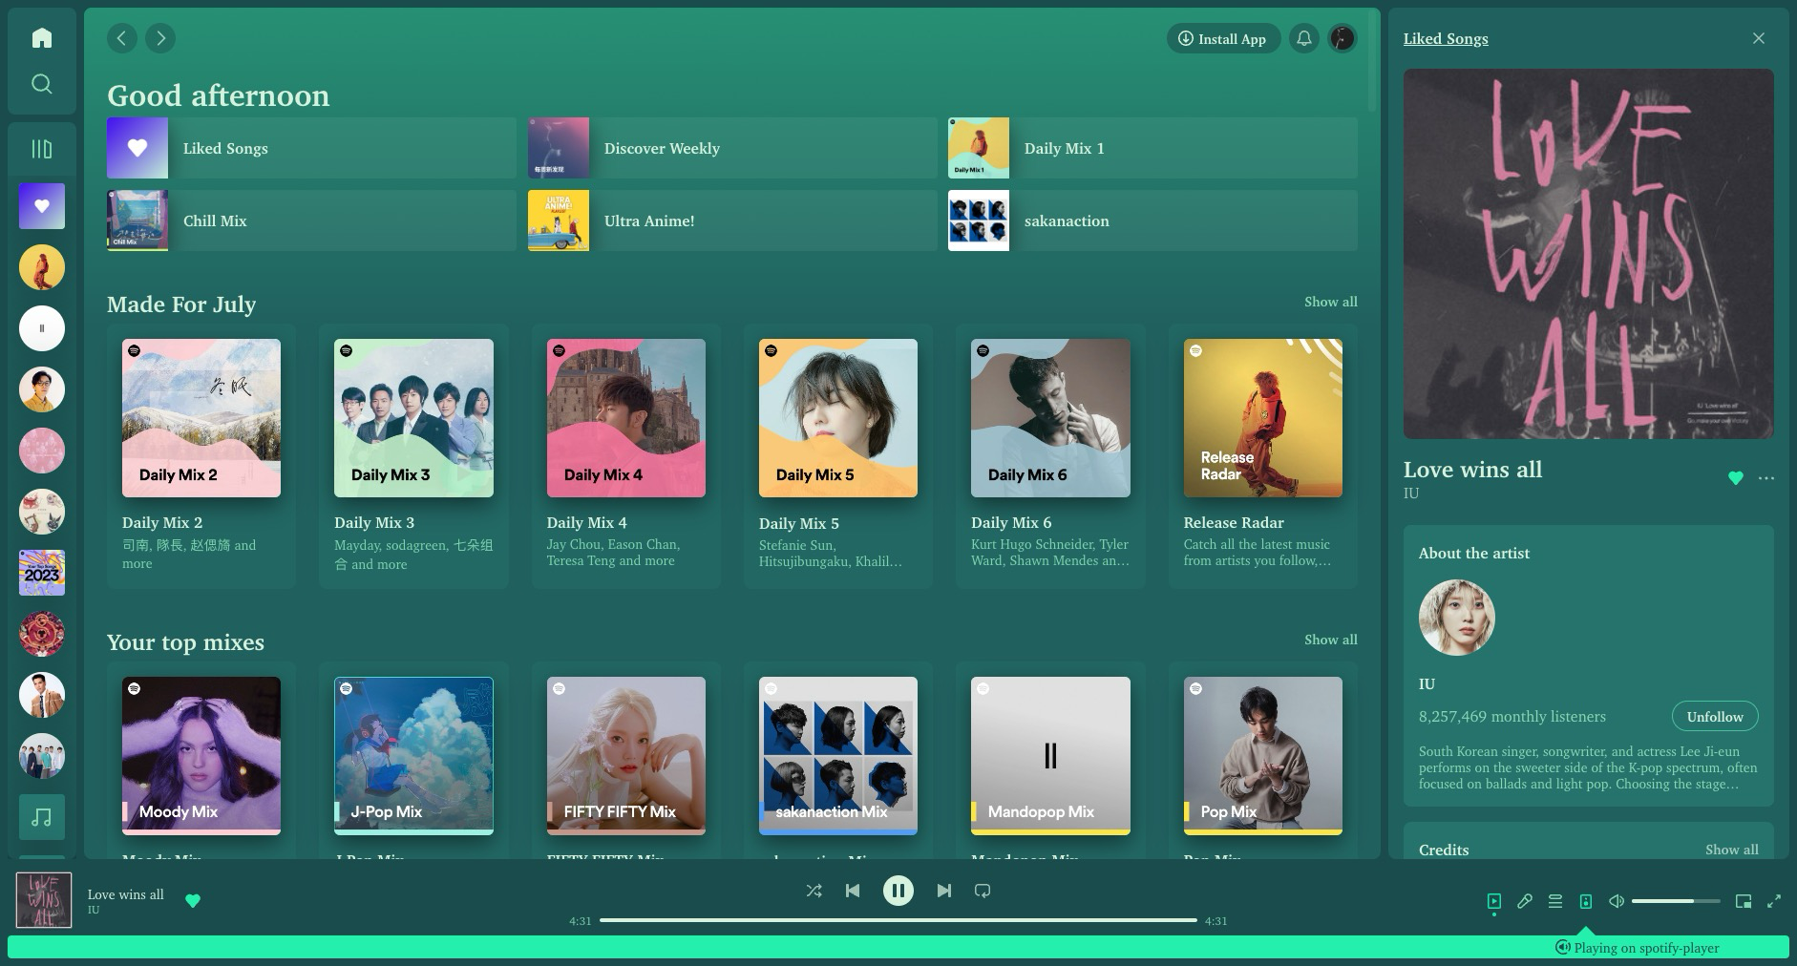Viewport: 1797px width, 966px height.
Task: Open Liked Songs link in side panel
Action: pyautogui.click(x=1446, y=38)
